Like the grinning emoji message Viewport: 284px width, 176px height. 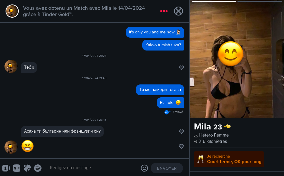[x=181, y=146]
